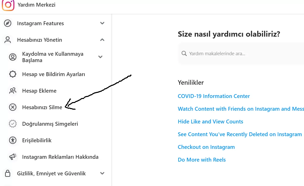Screen dimensions: 304x186
Task: Click the gear icon for Hesap ve Bildirim Ayarları
Action: (13, 74)
